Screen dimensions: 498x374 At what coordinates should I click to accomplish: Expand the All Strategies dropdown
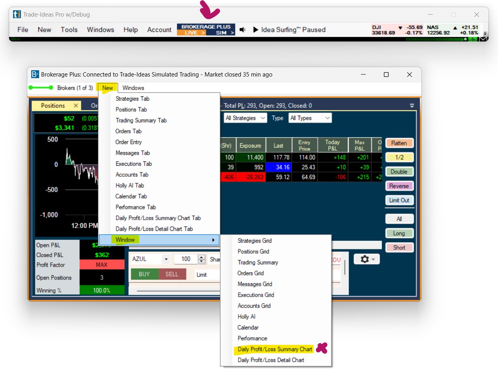tap(245, 118)
